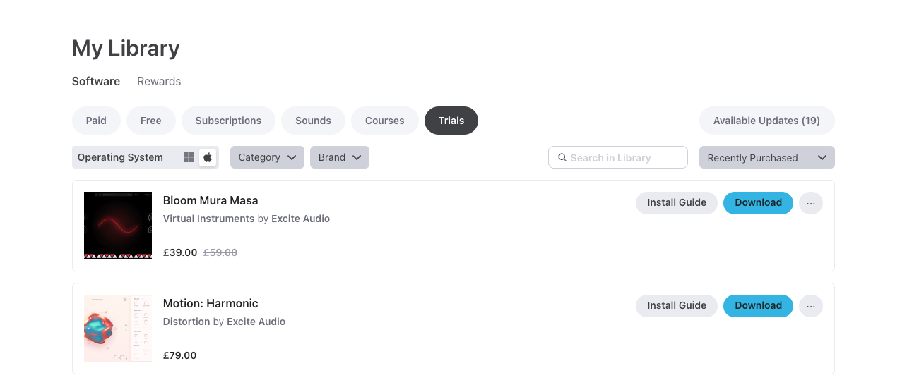Select the Windows operating system icon
Viewport: 907px width, 385px height.
click(189, 157)
